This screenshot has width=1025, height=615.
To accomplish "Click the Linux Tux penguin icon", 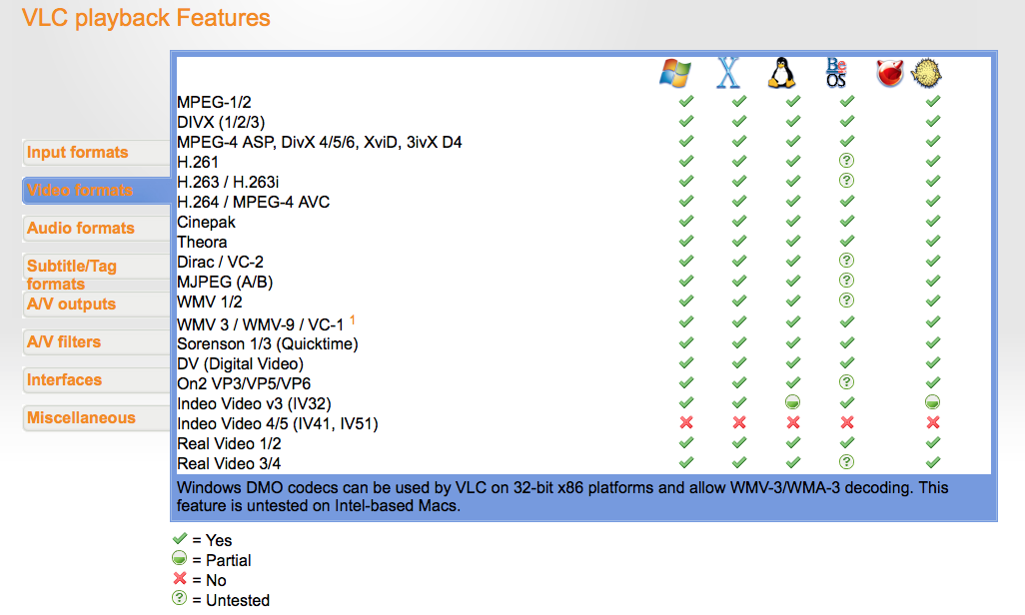I will pos(781,73).
